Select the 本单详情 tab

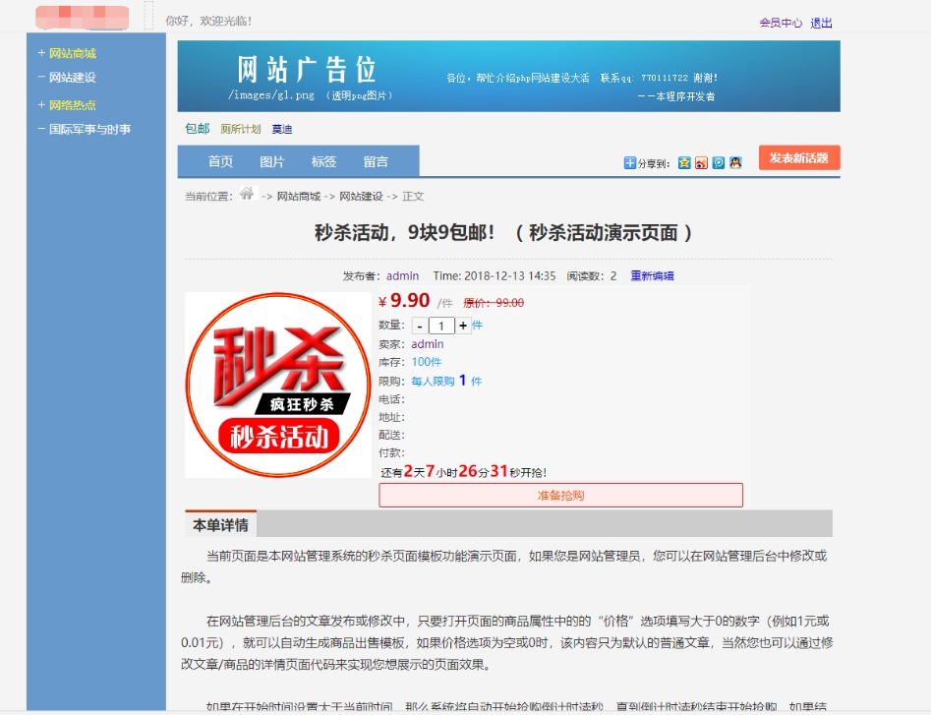pos(221,524)
